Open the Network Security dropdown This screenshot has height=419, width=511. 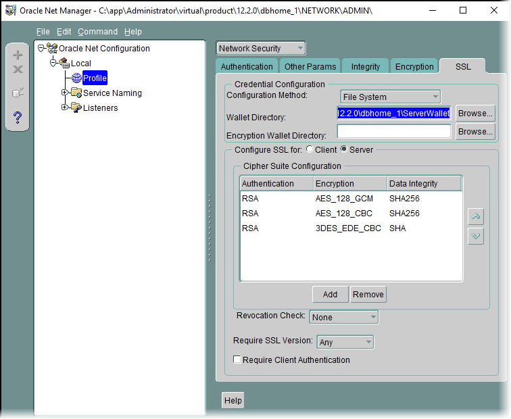(x=261, y=48)
